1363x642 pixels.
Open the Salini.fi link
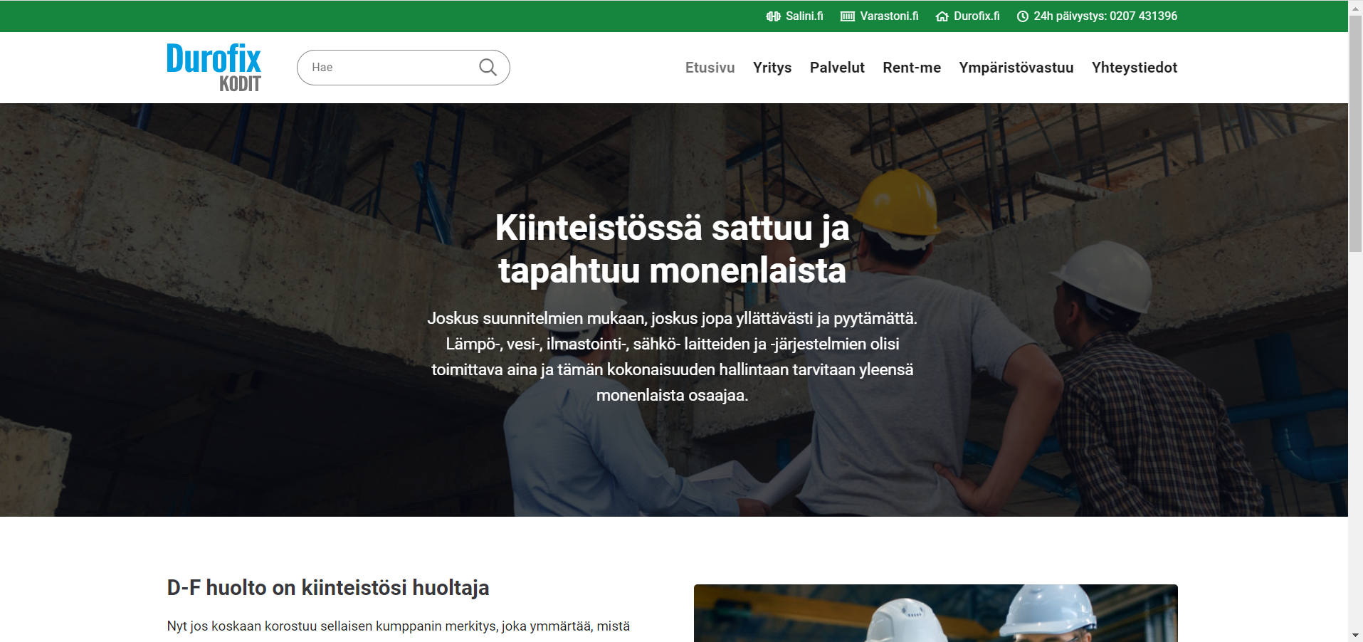[x=804, y=16]
